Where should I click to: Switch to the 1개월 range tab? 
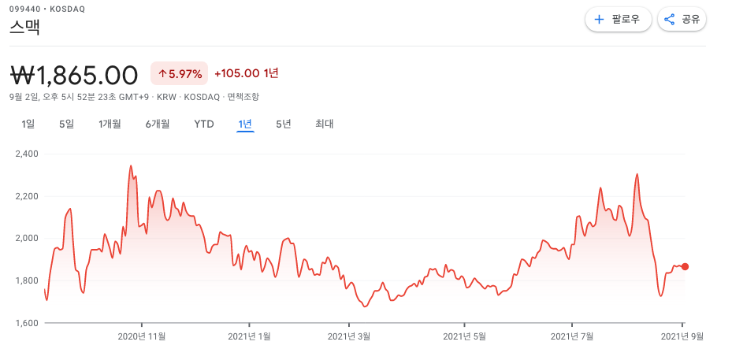(x=110, y=124)
